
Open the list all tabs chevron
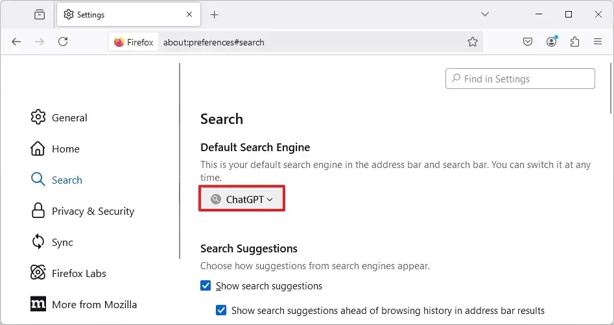click(x=485, y=14)
